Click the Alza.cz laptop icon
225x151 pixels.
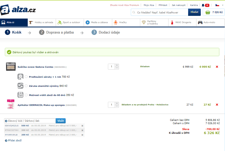pos(3,22)
